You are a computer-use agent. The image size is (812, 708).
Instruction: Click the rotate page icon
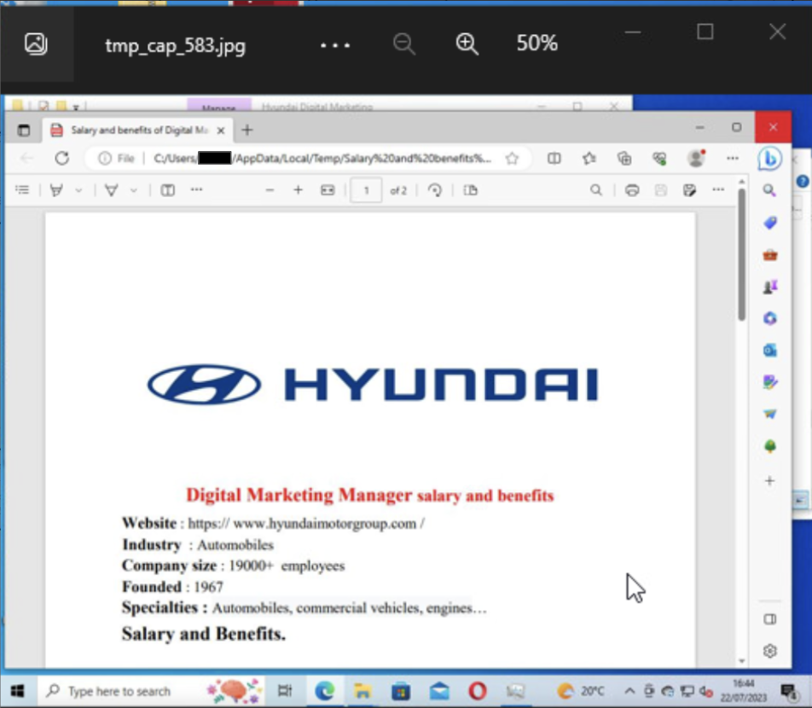(435, 190)
